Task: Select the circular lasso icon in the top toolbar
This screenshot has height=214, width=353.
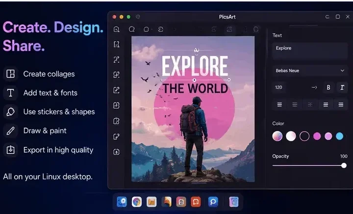Action: tap(132, 29)
